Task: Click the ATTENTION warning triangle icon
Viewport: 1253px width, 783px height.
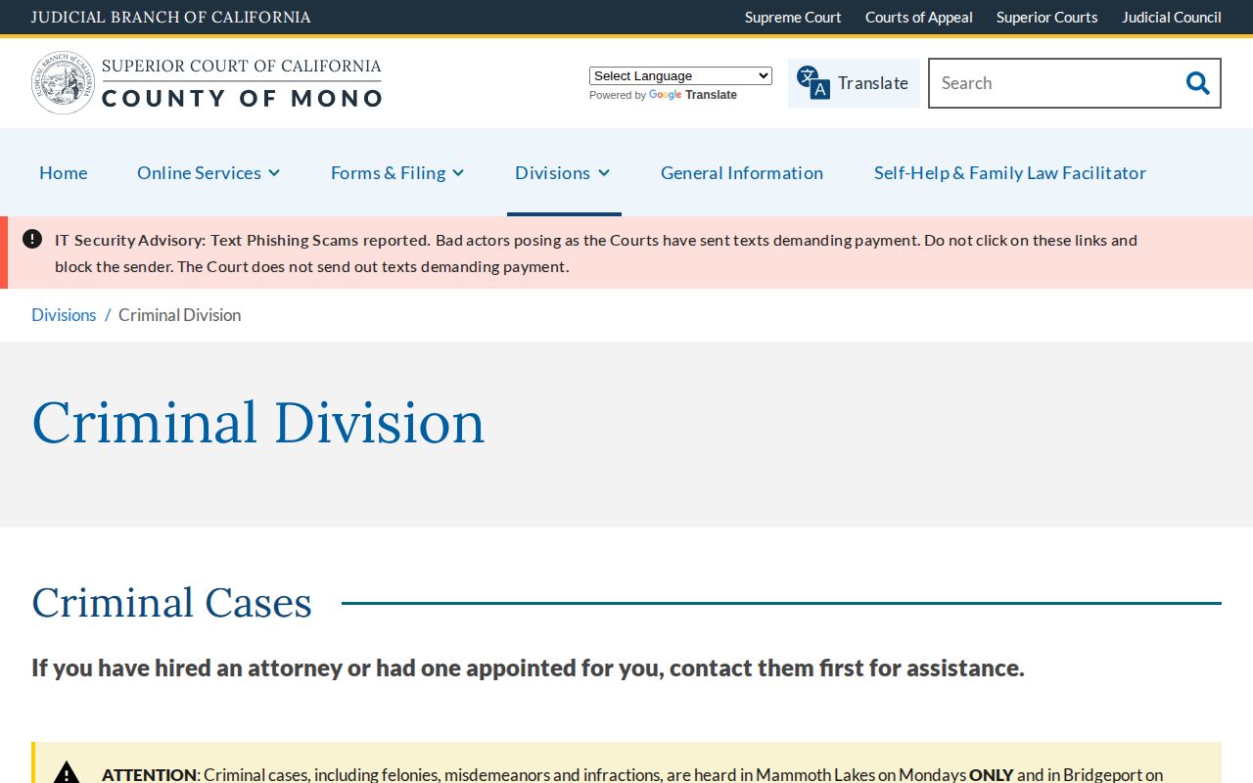Action: (x=67, y=774)
